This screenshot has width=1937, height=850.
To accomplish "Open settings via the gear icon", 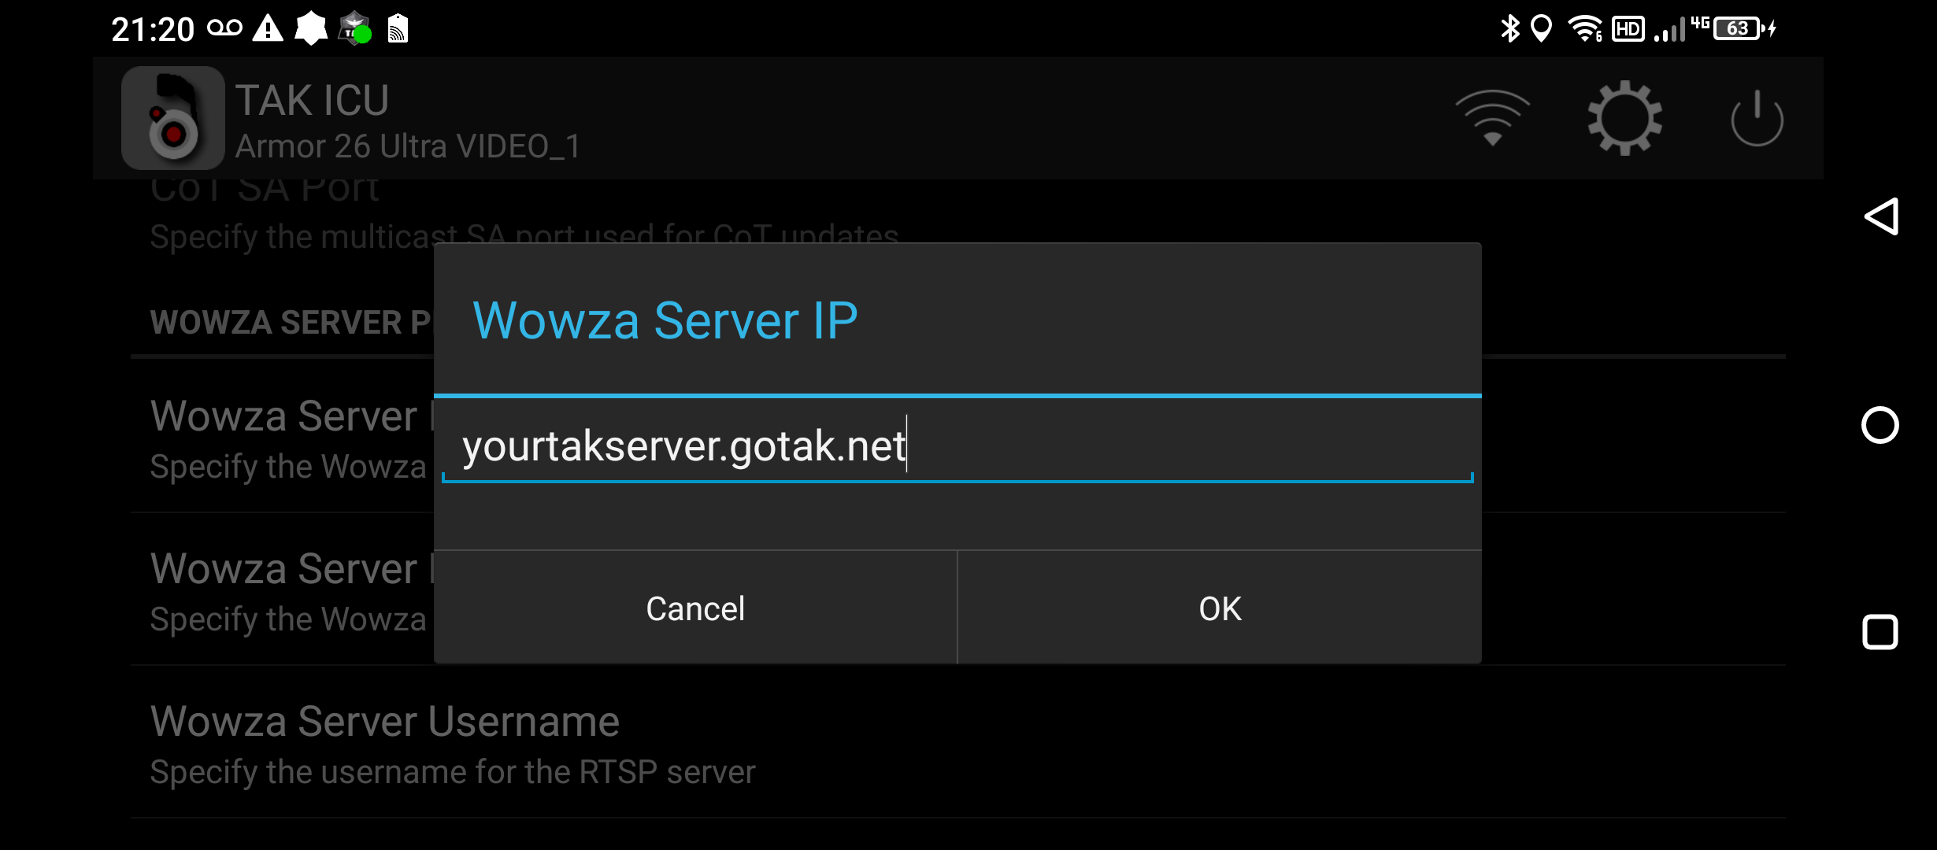I will [x=1624, y=119].
